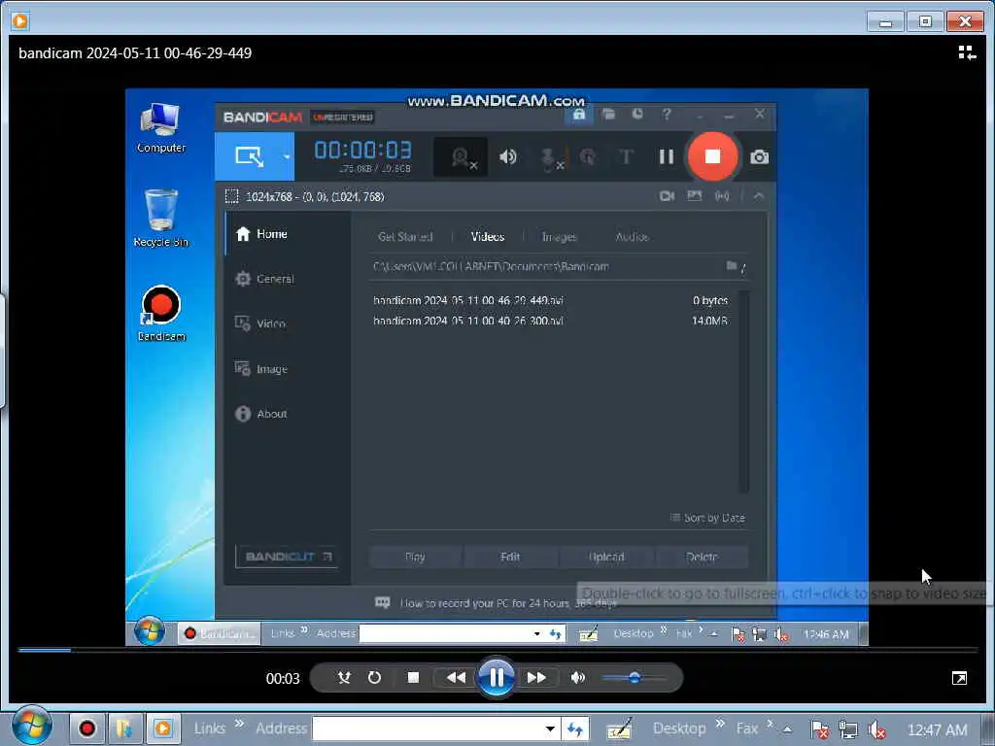Toggle the text overlay T icon

click(x=626, y=156)
